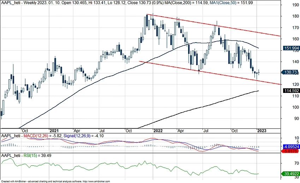Click the 'MA1(Close,50) = 151.99' header text
Viewport: 300px width, 183px height.
[231, 3]
